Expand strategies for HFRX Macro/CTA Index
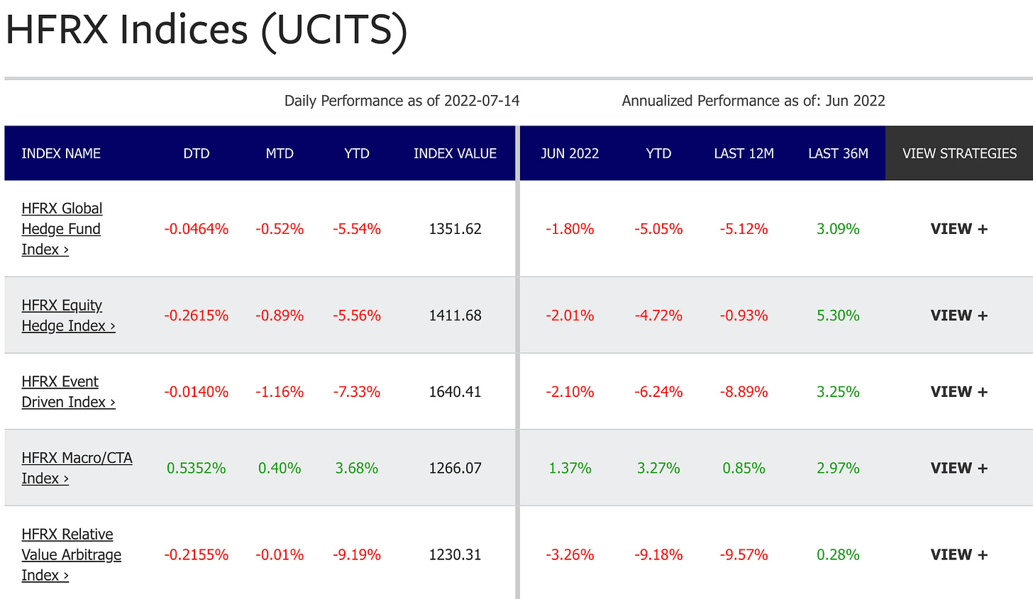 click(x=959, y=468)
